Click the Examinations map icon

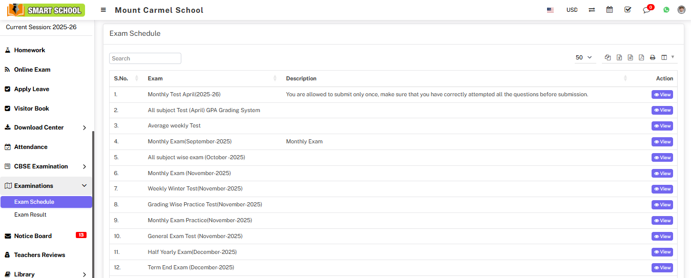[8, 186]
